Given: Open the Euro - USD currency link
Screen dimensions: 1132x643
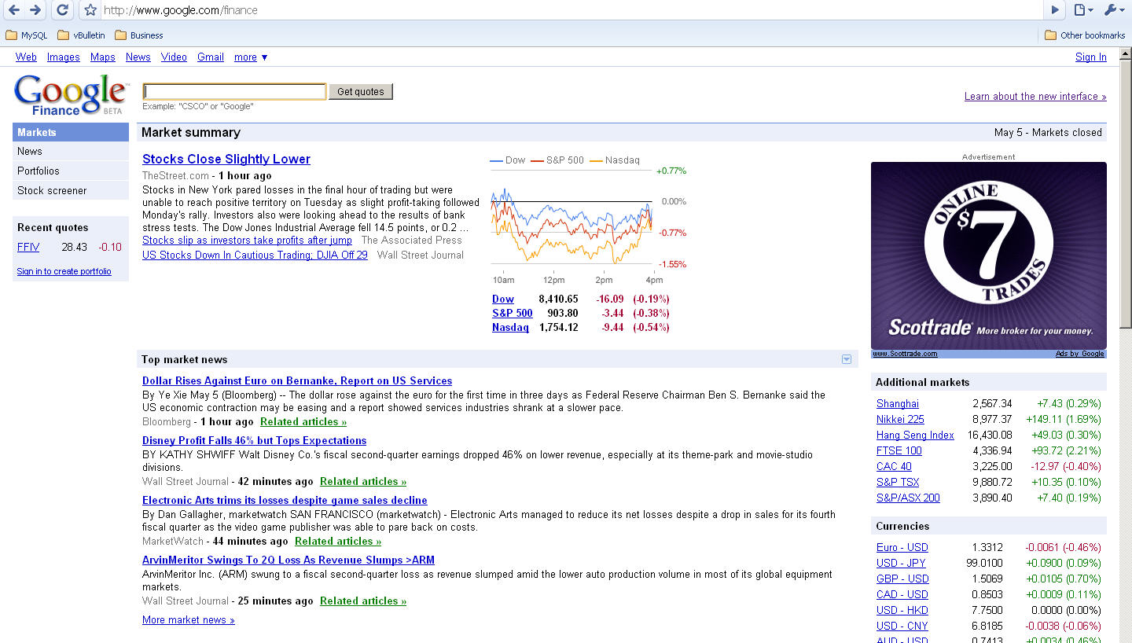Looking at the screenshot, I should (x=902, y=548).
